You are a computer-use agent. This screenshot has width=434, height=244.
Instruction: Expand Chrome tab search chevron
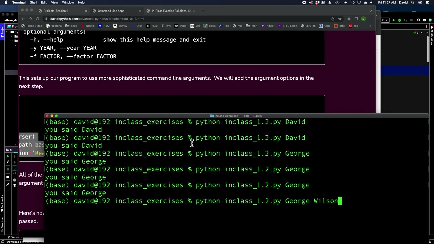tap(371, 11)
